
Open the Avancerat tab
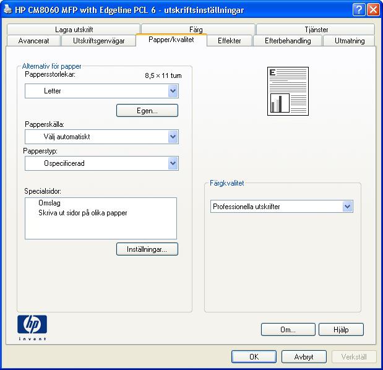[x=33, y=41]
